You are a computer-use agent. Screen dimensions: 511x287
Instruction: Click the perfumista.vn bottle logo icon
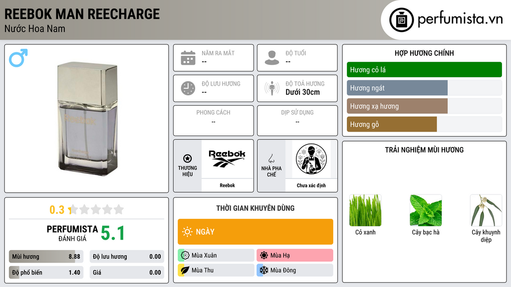[x=402, y=20]
